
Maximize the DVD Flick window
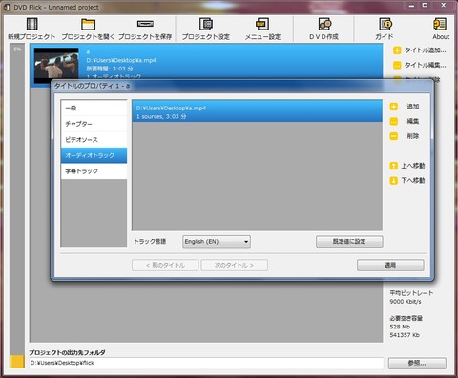[x=426, y=6]
